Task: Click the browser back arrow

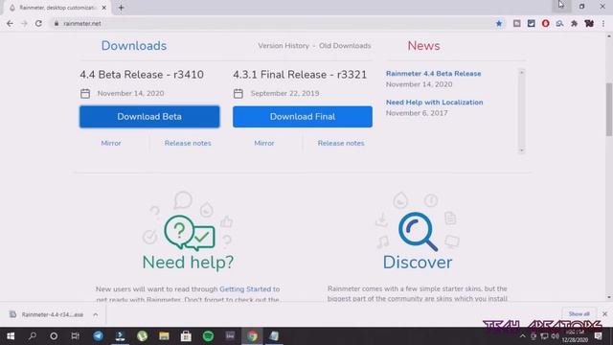Action: pos(10,23)
